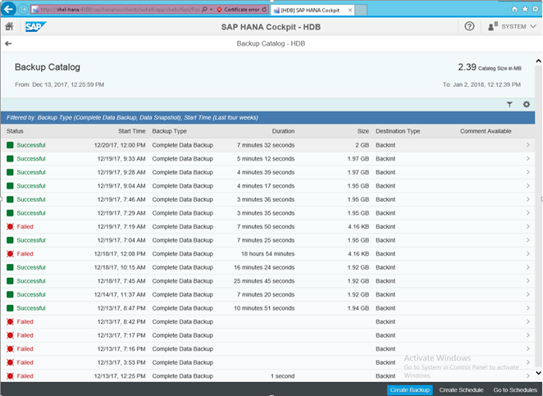Screen dimensions: 543x396
Task: Click green status icon of 12/19/17, 9:04 AM row
Action: coord(10,186)
